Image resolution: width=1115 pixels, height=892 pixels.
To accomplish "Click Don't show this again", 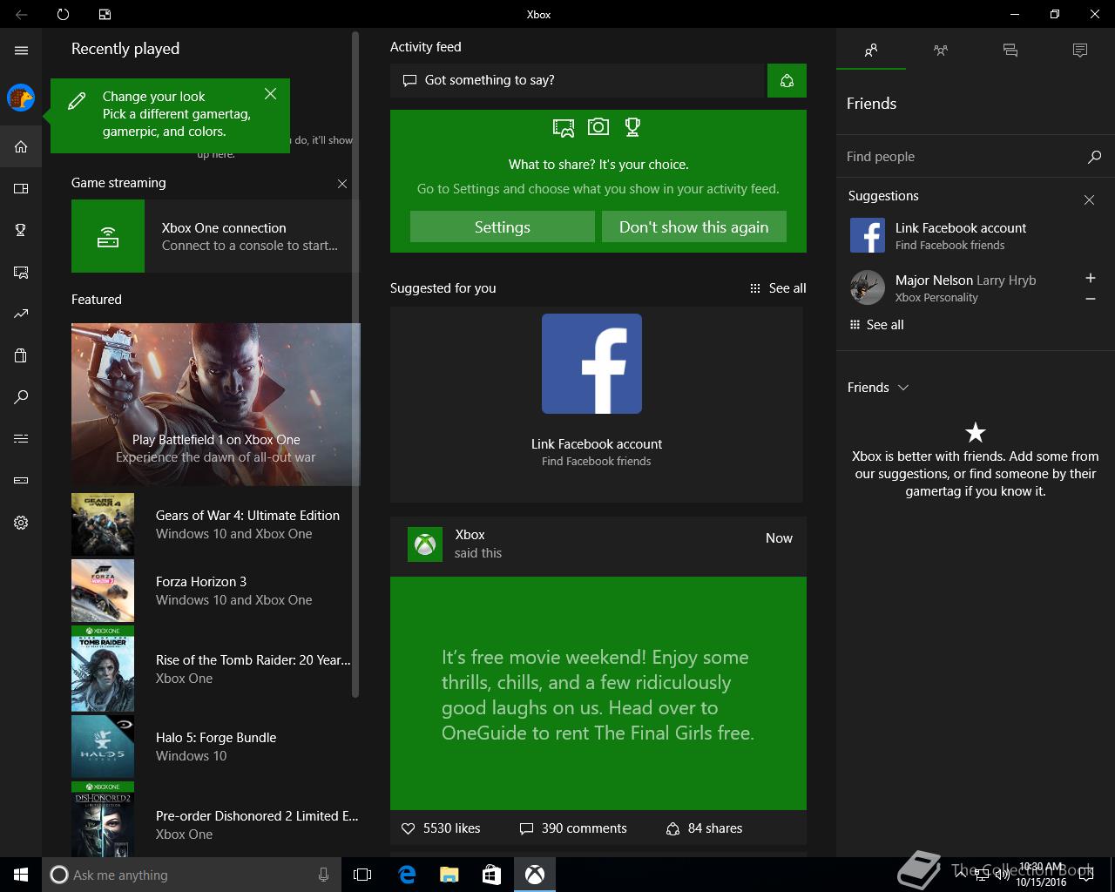I will (694, 226).
